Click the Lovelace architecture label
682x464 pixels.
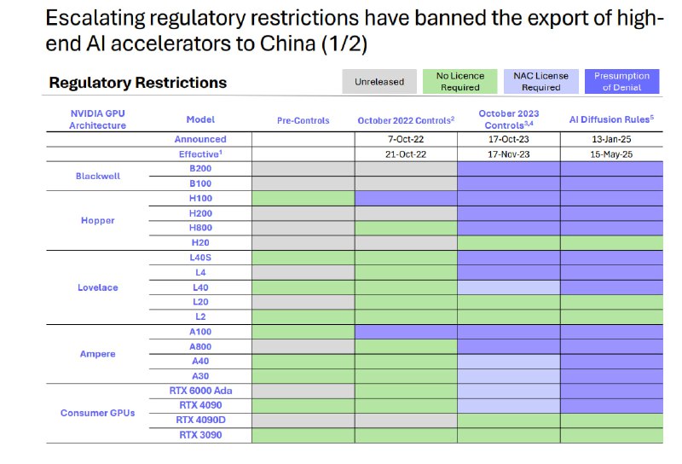click(98, 287)
